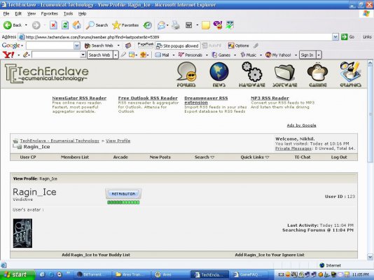The height and width of the screenshot is (280, 374).
Task: Expand the forum Search dropdown
Action: 205,157
